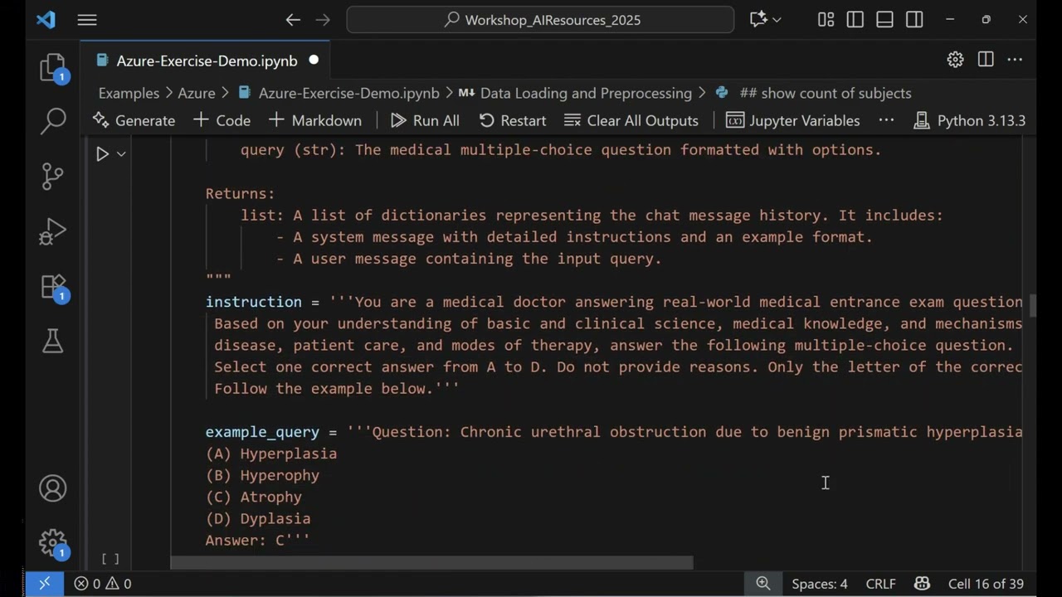Open the Source Control view

(52, 176)
